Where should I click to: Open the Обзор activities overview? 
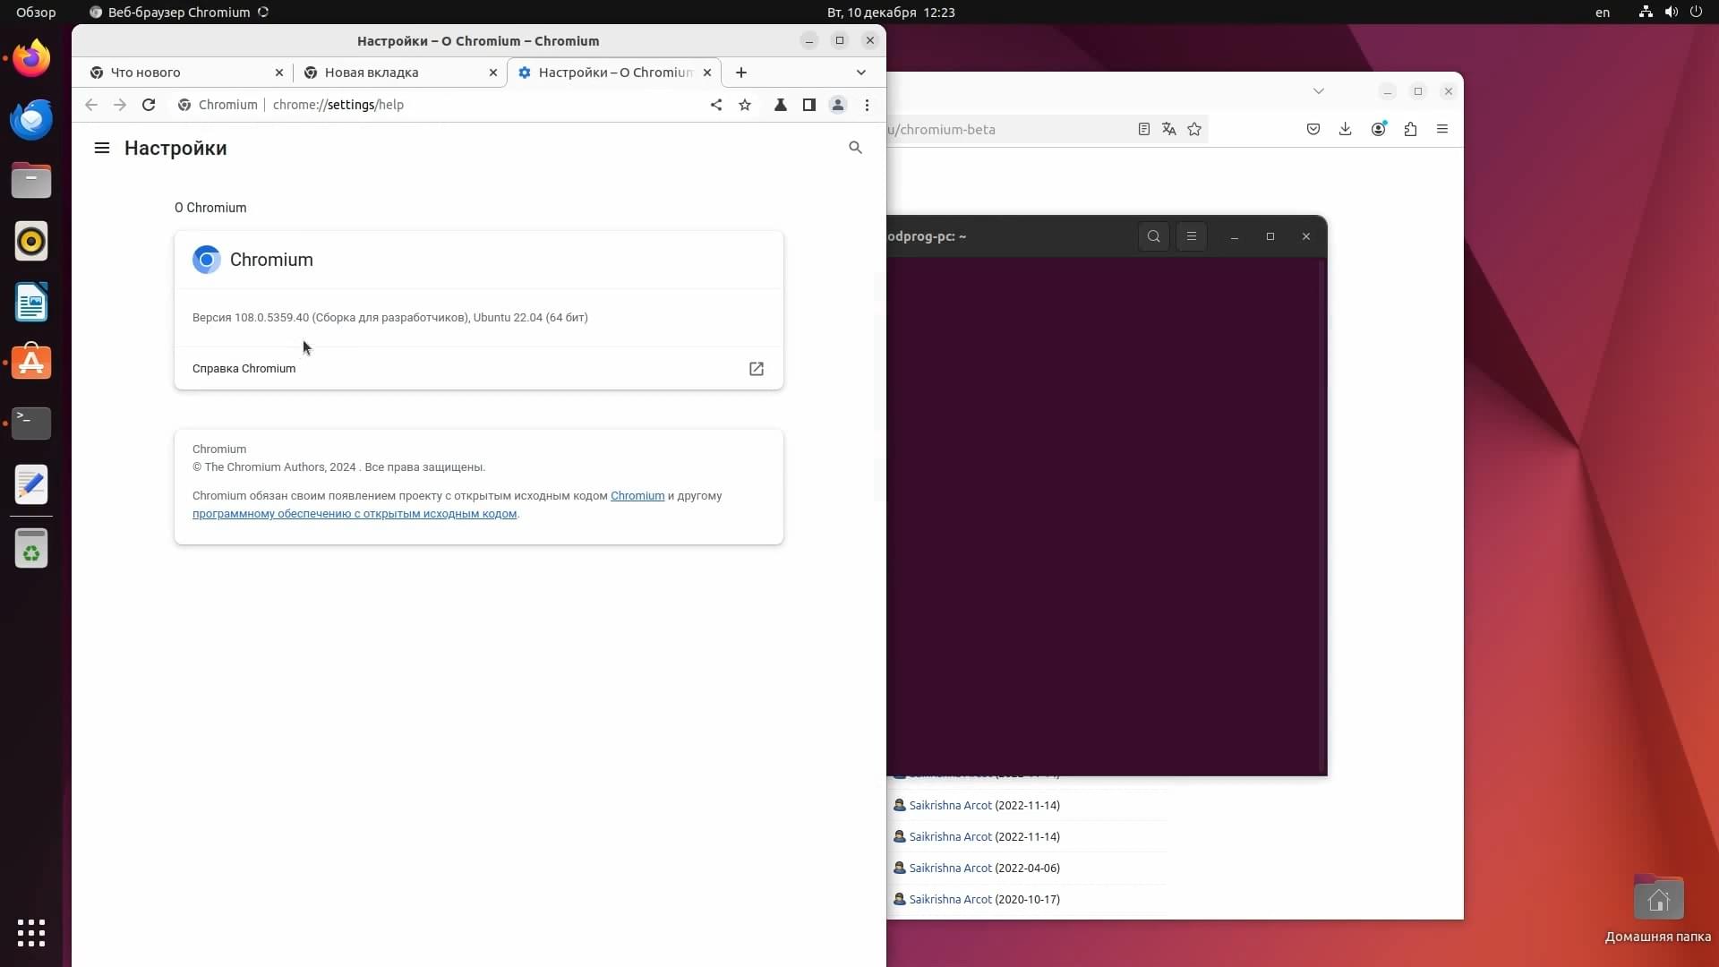click(x=36, y=13)
